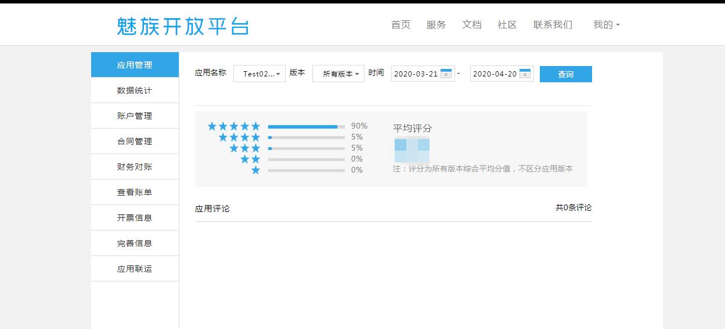The width and height of the screenshot is (725, 329).
Task: Open the start date calendar icon
Action: [x=446, y=74]
